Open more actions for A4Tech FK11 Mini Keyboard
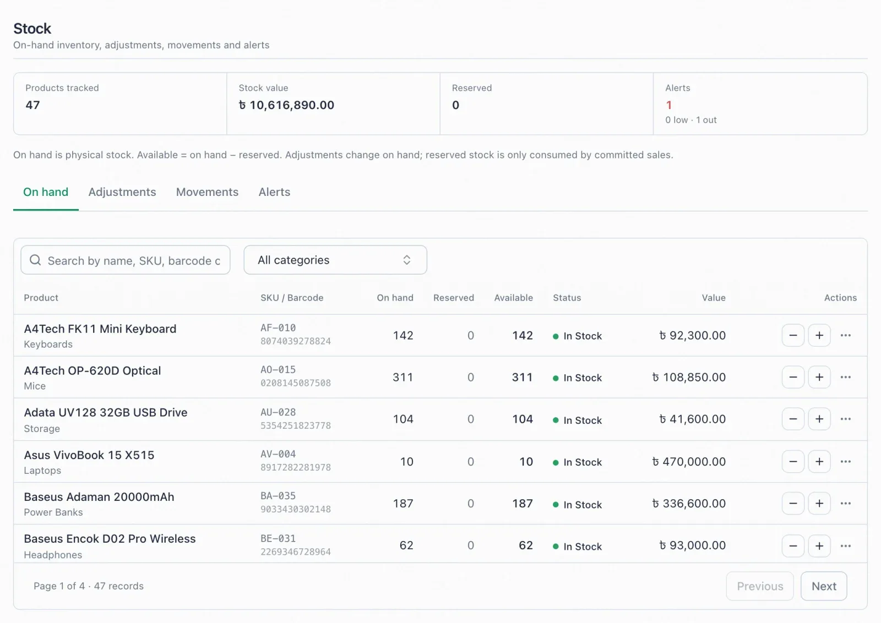 [846, 335]
